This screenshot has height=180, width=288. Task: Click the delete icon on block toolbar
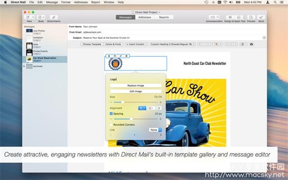point(109,56)
